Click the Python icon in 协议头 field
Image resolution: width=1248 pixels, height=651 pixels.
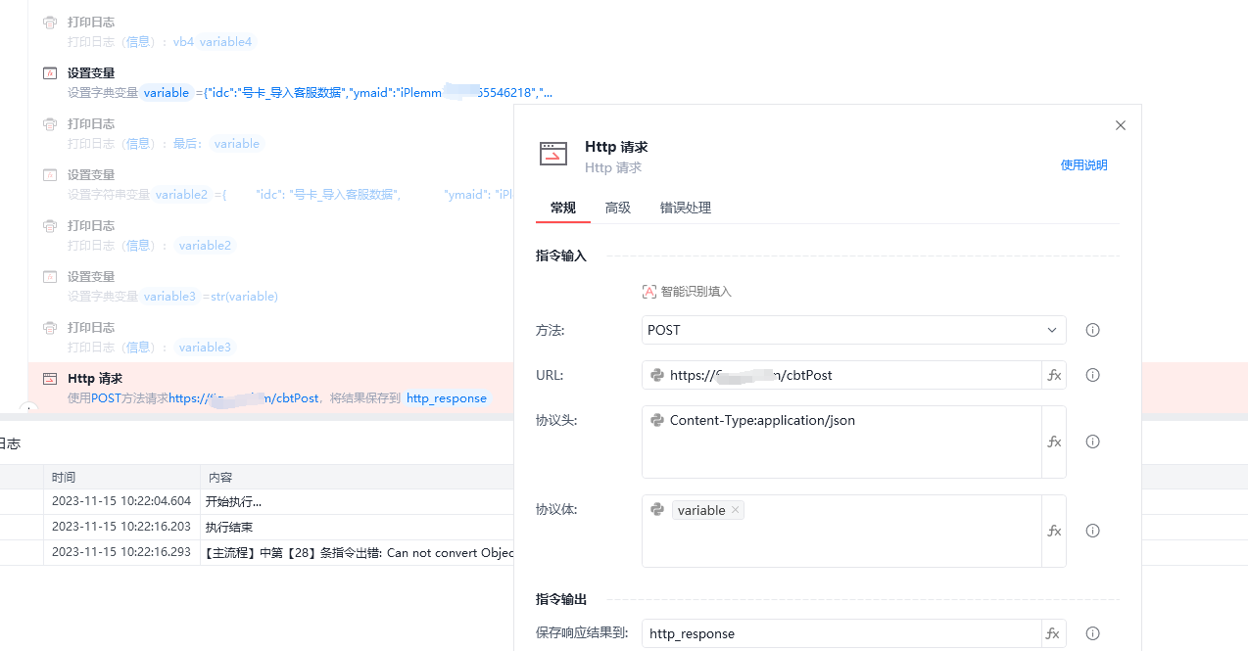(x=657, y=420)
